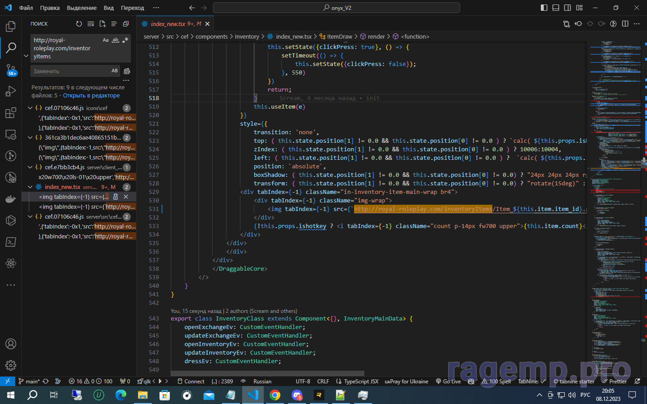Click the Replace All icon

click(127, 71)
